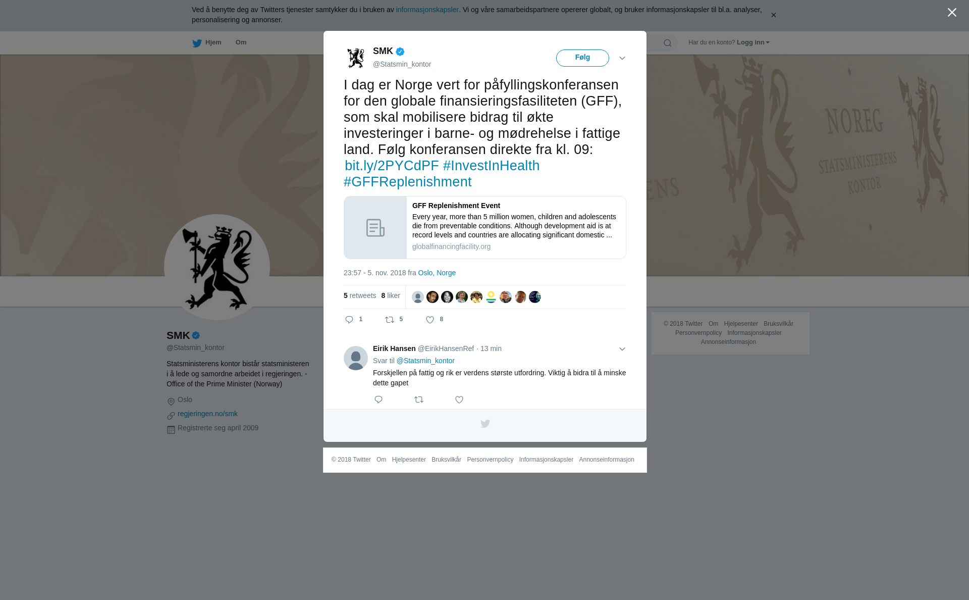
Task: Open the GFF Replenishment Event link card
Action: point(484,227)
